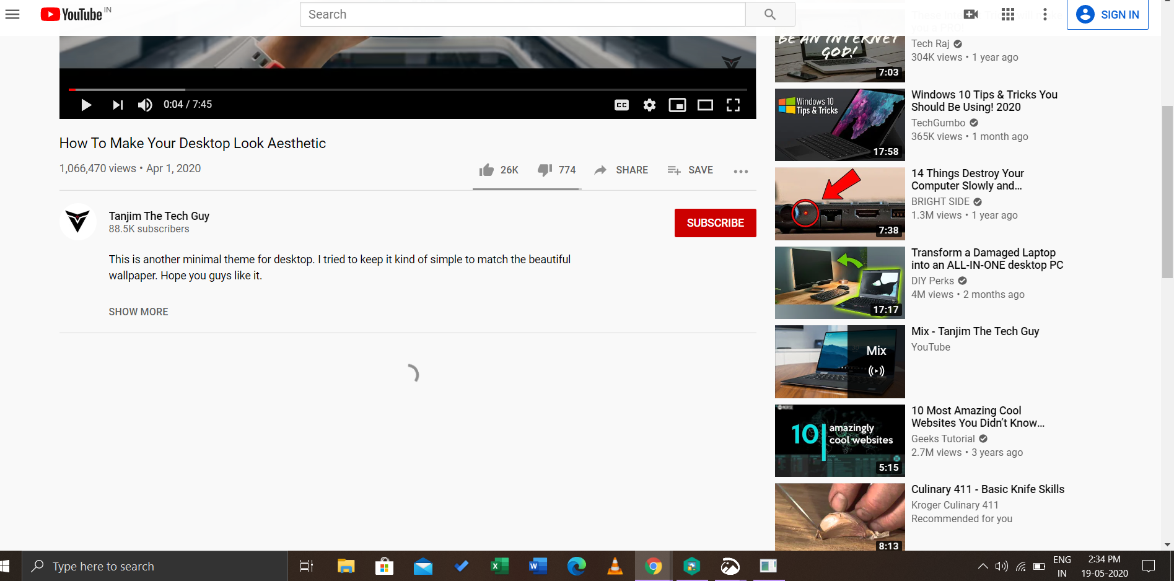Click the magnifier search button
1174x581 pixels.
770,14
